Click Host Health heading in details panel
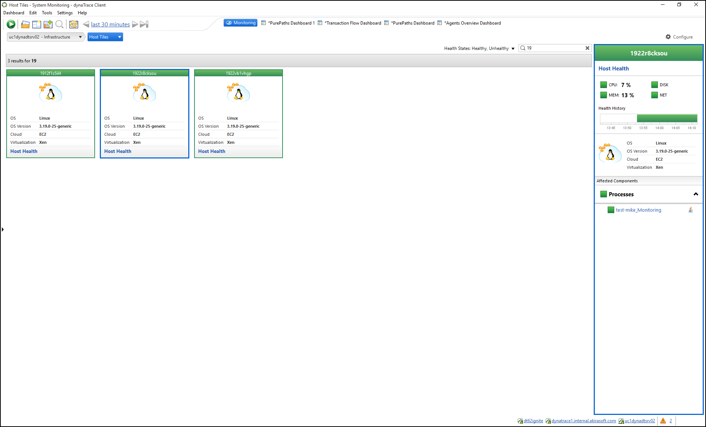 tap(614, 69)
